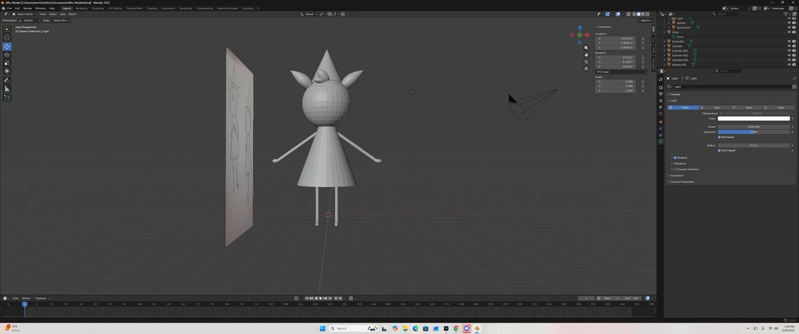
Task: Click the blue Z axis on gizmo
Action: (x=581, y=29)
